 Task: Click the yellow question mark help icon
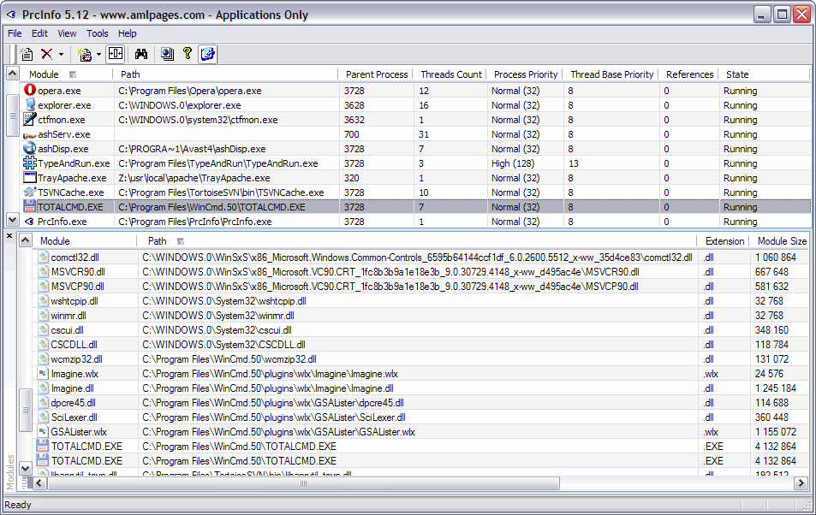coord(188,54)
